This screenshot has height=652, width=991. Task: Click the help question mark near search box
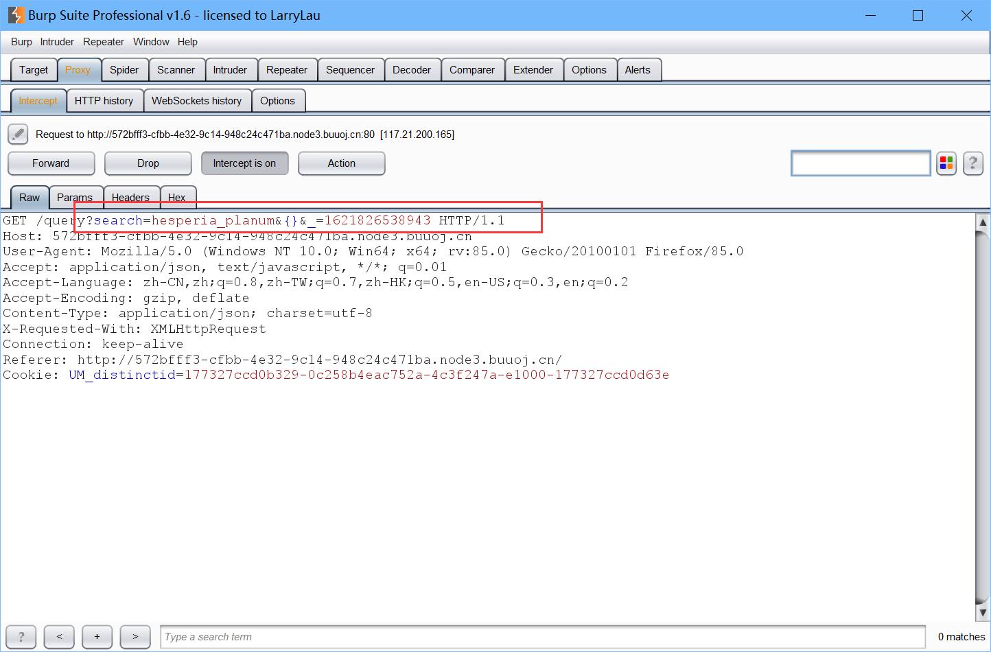(x=973, y=163)
